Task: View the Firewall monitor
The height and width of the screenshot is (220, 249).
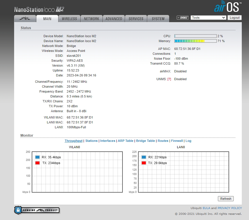Action: click(x=177, y=141)
